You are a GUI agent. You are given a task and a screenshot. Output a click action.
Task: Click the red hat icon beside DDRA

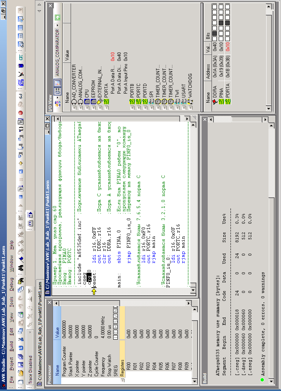click(x=215, y=102)
